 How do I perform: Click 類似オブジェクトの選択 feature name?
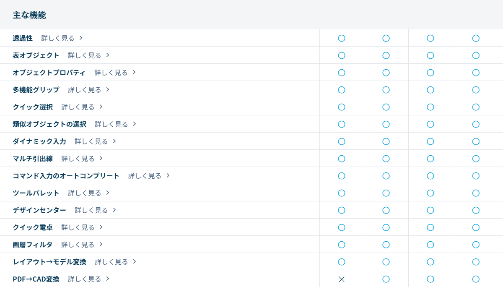(x=49, y=124)
